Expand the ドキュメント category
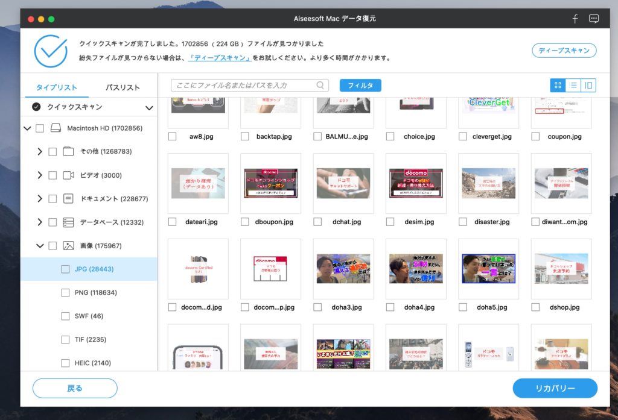Viewport: 618px width, 420px height. tap(39, 199)
